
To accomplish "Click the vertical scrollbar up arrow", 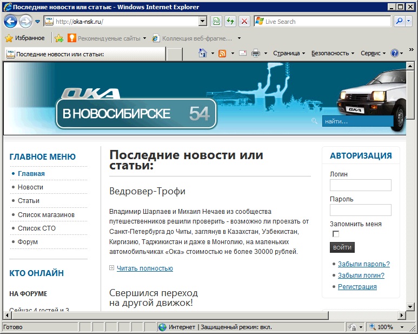I will pyautogui.click(x=410, y=66).
